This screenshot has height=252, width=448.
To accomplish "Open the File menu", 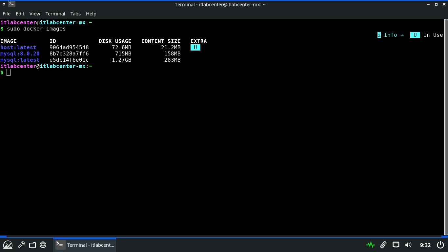I will (7, 14).
